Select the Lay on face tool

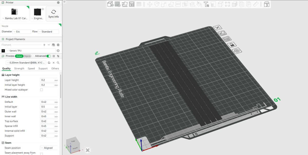tap(171, 4)
